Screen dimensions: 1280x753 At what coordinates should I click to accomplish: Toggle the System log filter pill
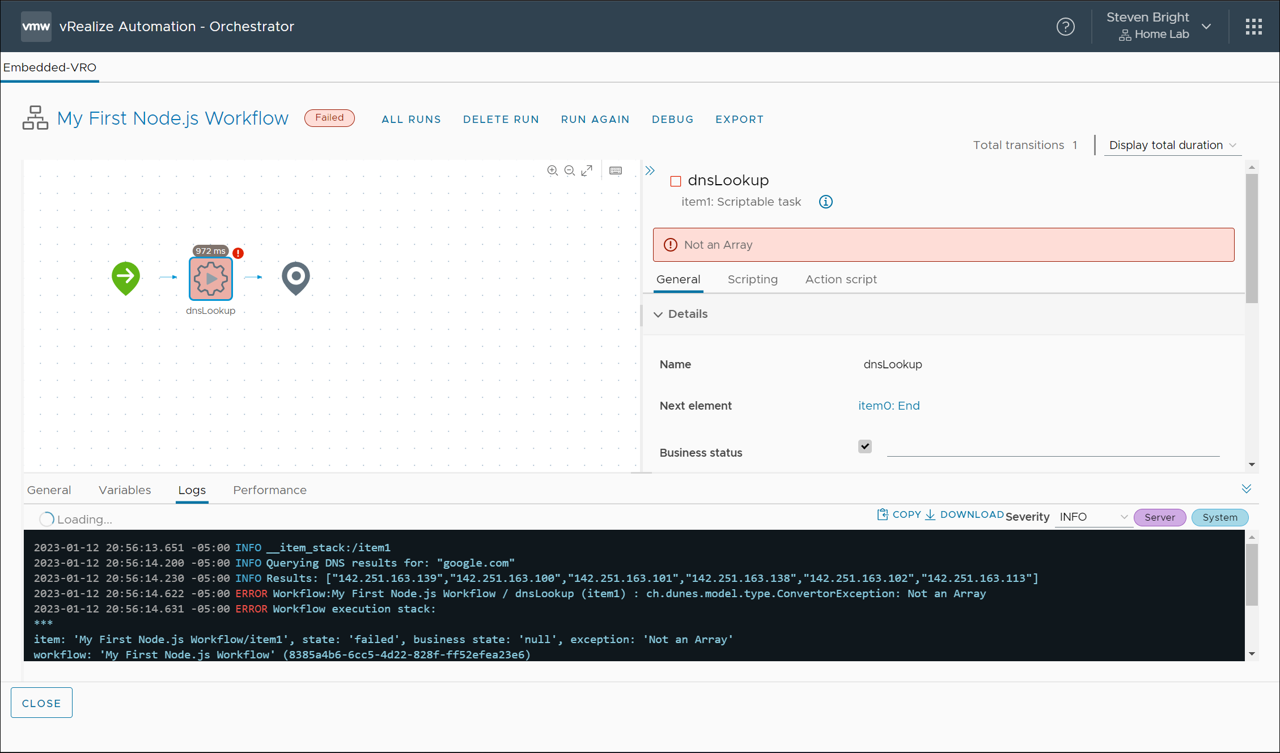(1219, 517)
